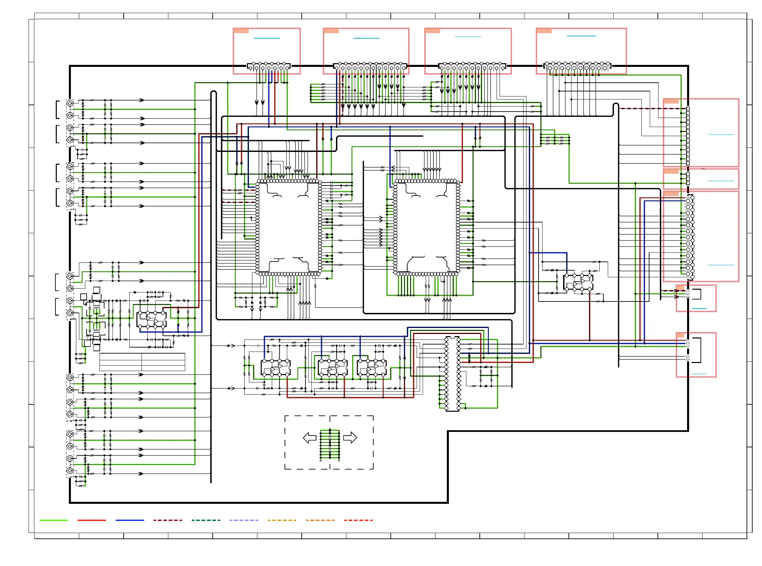Click the small green connector strip between the arrows

click(x=330, y=444)
